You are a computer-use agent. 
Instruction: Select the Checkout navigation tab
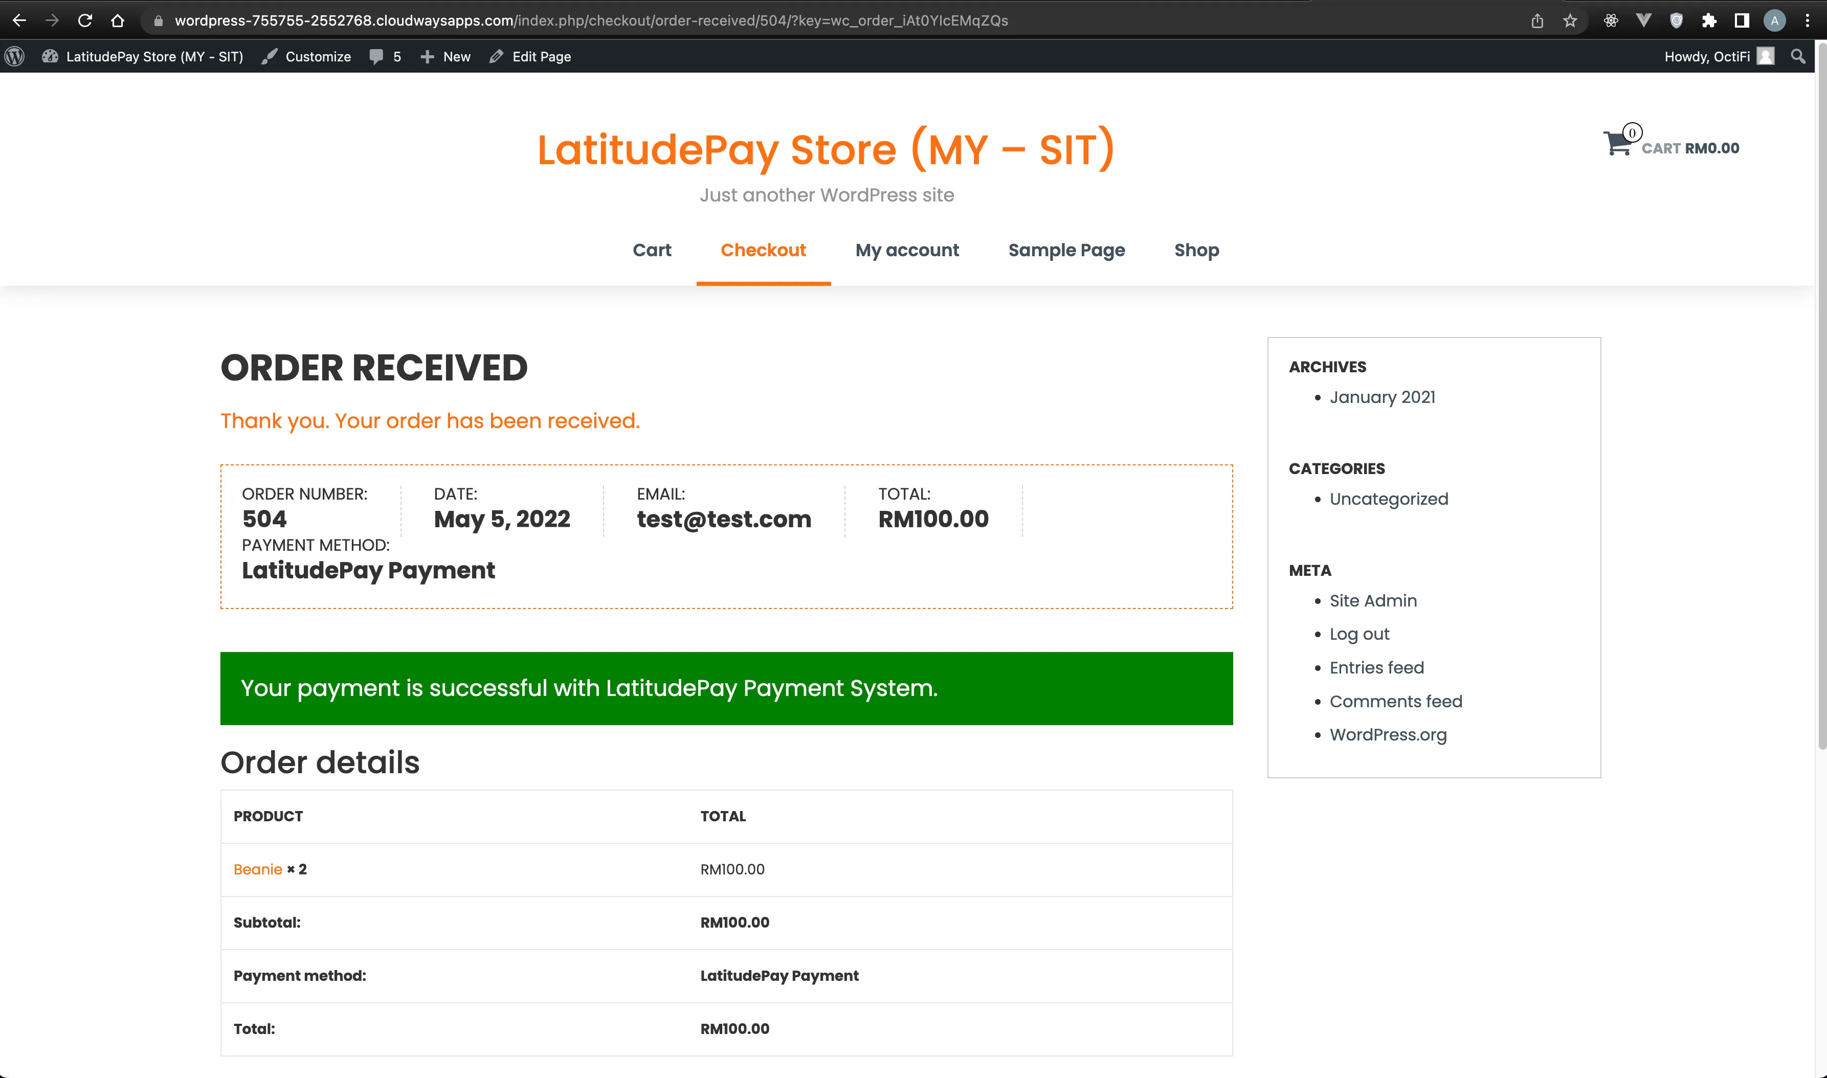pos(764,250)
